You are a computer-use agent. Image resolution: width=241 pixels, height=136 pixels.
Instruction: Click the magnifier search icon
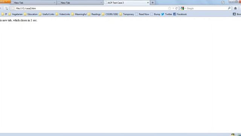coord(229,8)
